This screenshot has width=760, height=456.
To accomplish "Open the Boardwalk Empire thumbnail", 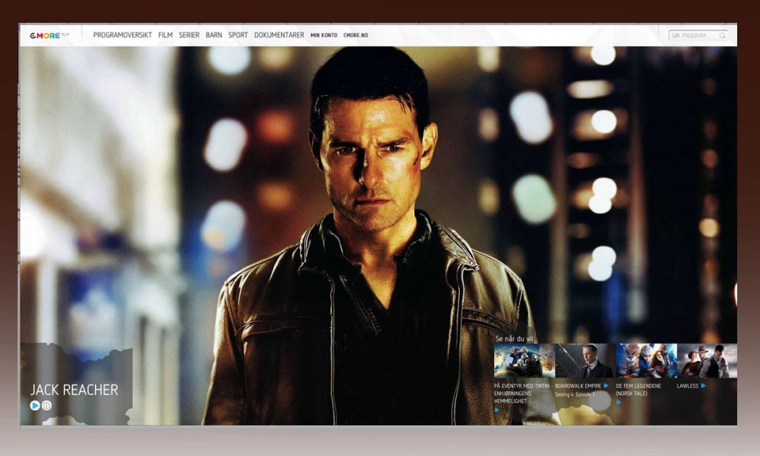I will tap(585, 361).
